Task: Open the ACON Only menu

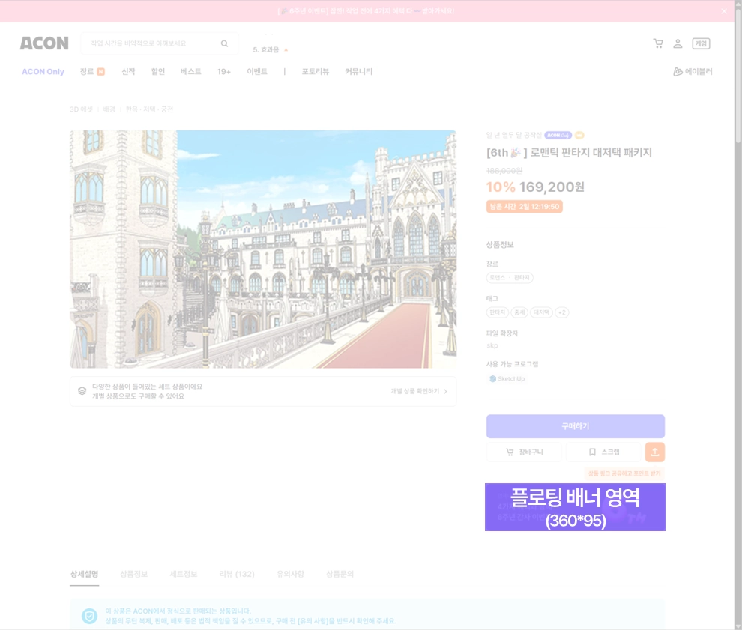Action: click(43, 71)
